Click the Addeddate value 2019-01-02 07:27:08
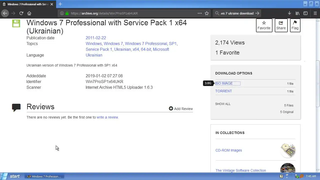Image resolution: width=320 pixels, height=180 pixels. pos(104,76)
